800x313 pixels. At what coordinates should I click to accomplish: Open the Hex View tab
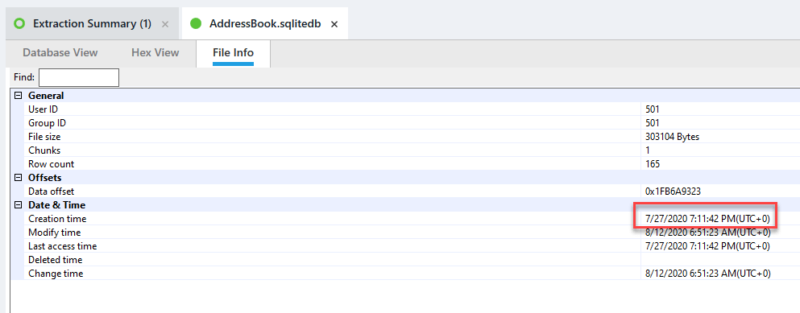[x=155, y=52]
